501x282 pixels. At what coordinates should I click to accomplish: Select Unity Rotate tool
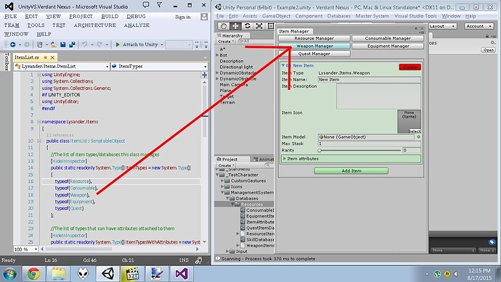248,26
